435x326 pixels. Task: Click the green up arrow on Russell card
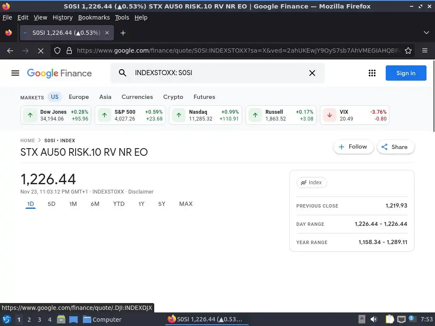(x=255, y=115)
